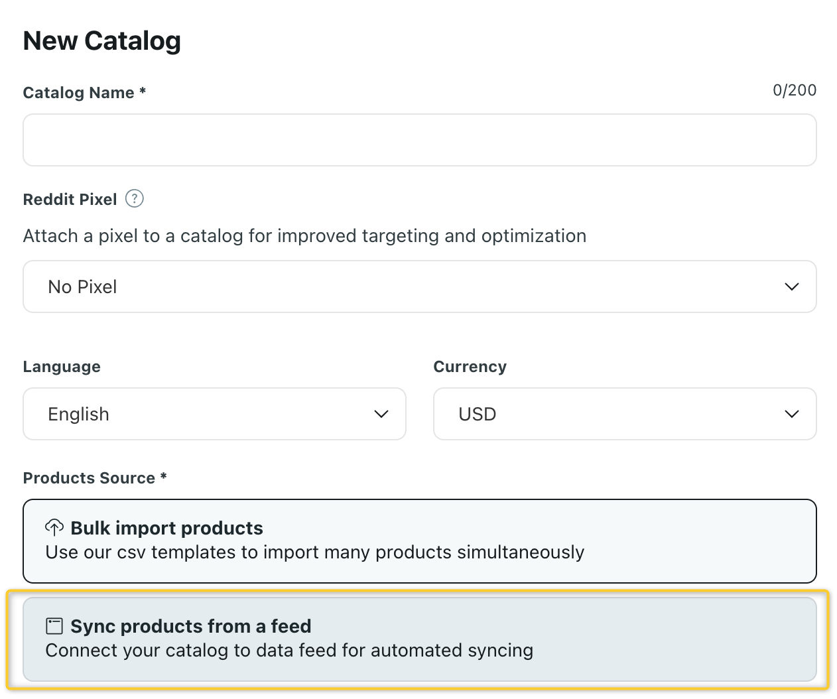Image resolution: width=837 pixels, height=699 pixels.
Task: Focus the Catalog Name text field
Action: pyautogui.click(x=419, y=140)
